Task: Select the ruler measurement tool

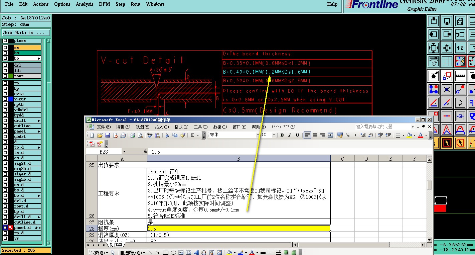Action: (460, 76)
